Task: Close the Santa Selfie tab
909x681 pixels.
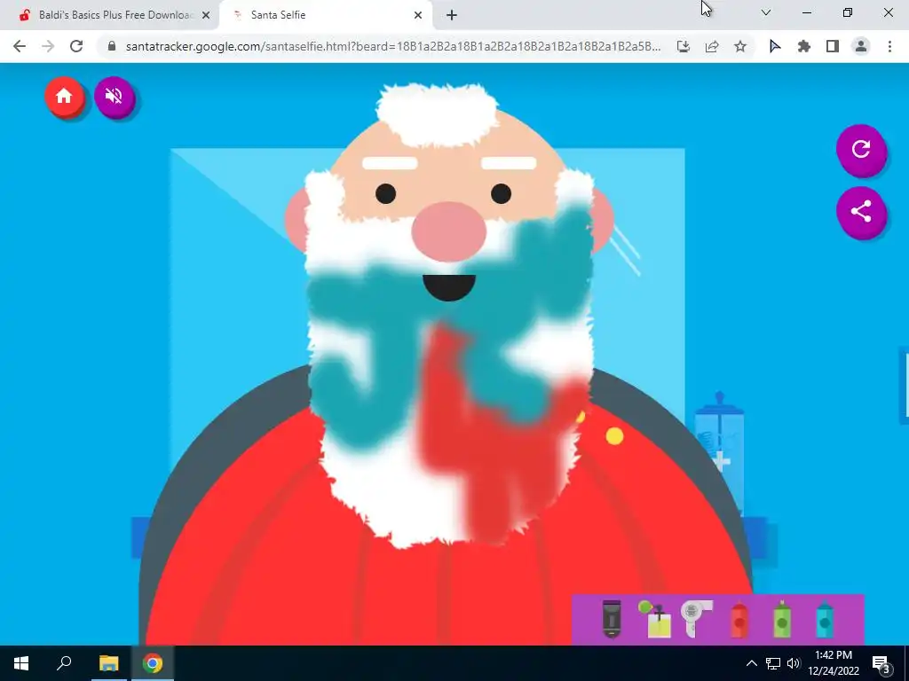Action: (x=418, y=15)
